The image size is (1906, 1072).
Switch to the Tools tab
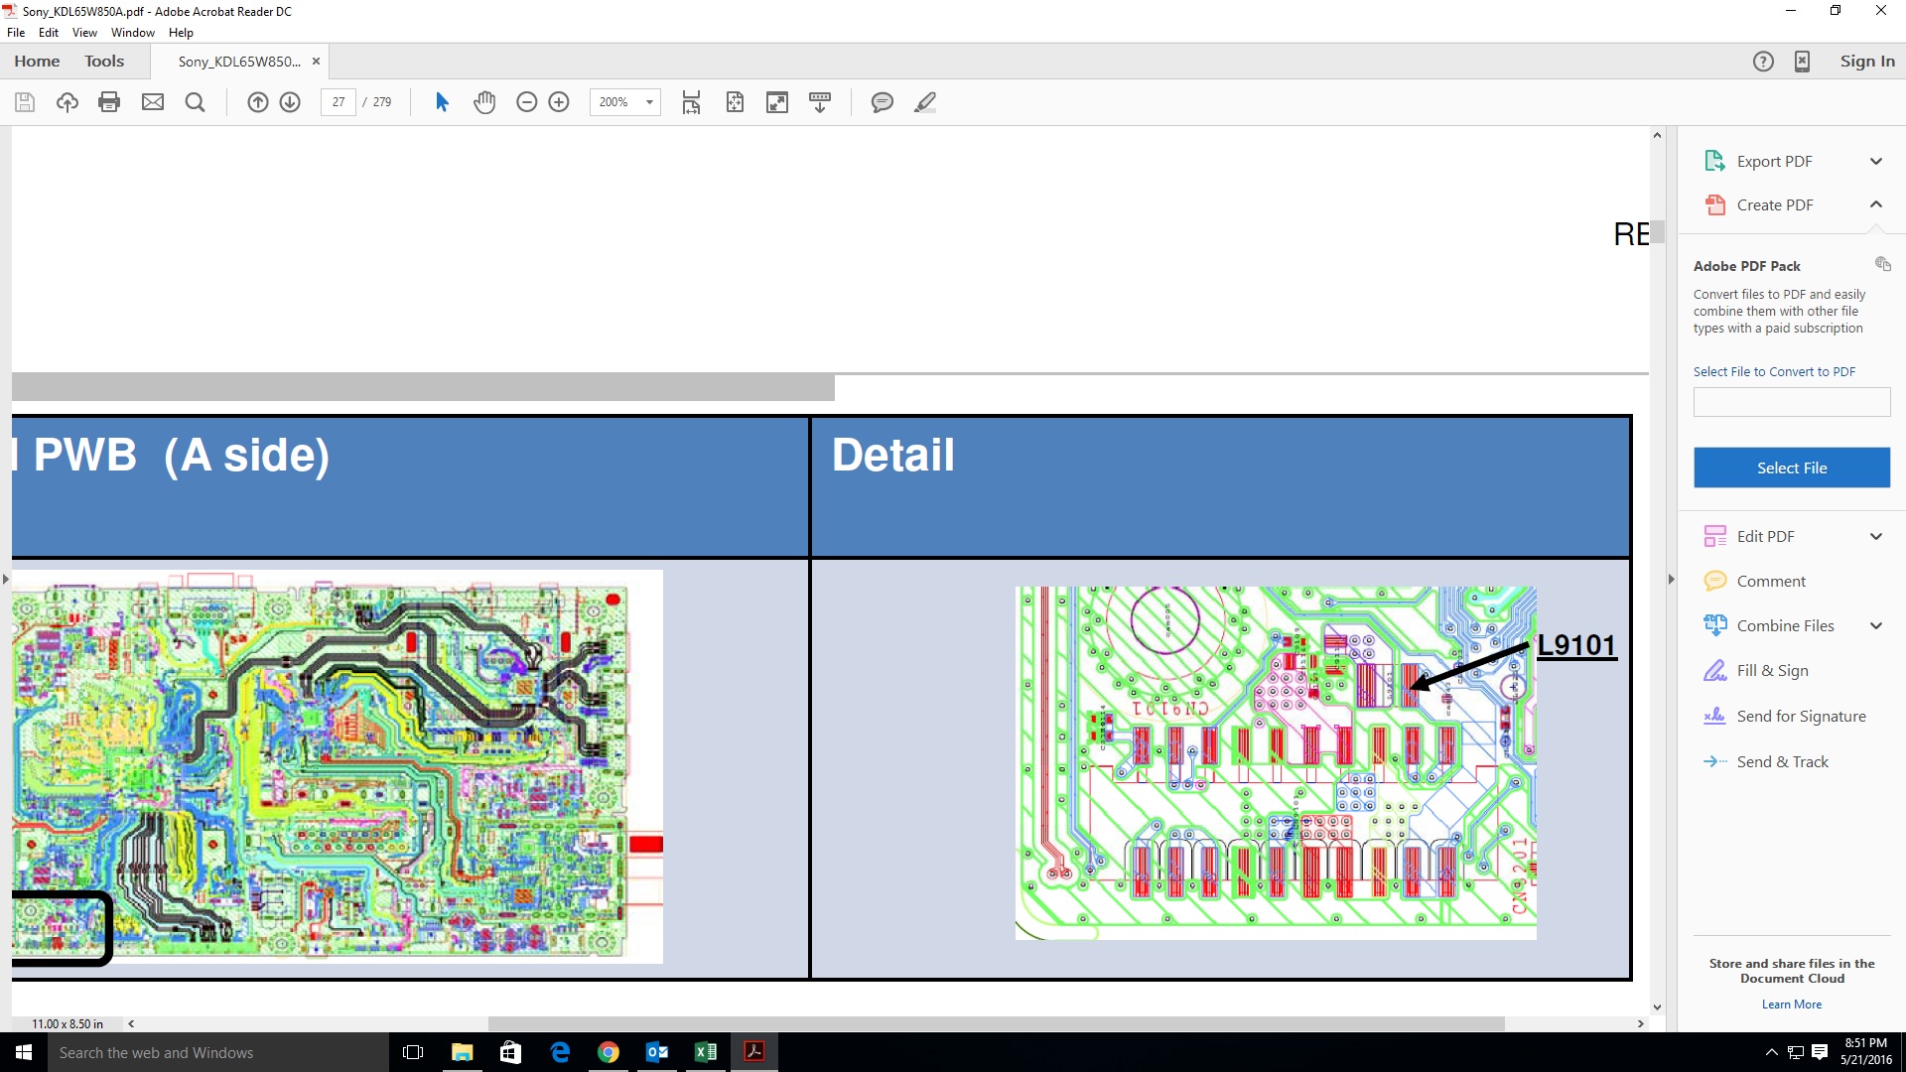(x=104, y=61)
